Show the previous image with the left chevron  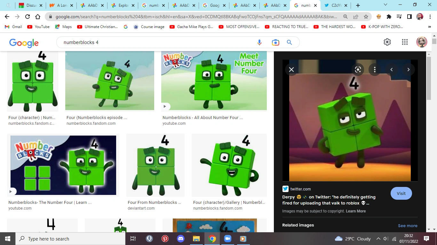coord(391,69)
